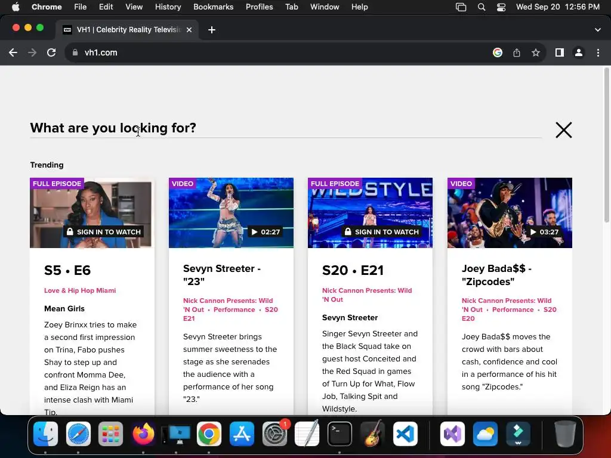This screenshot has height=458, width=611.
Task: Open Visual Studio Code from the Dock
Action: click(x=405, y=434)
